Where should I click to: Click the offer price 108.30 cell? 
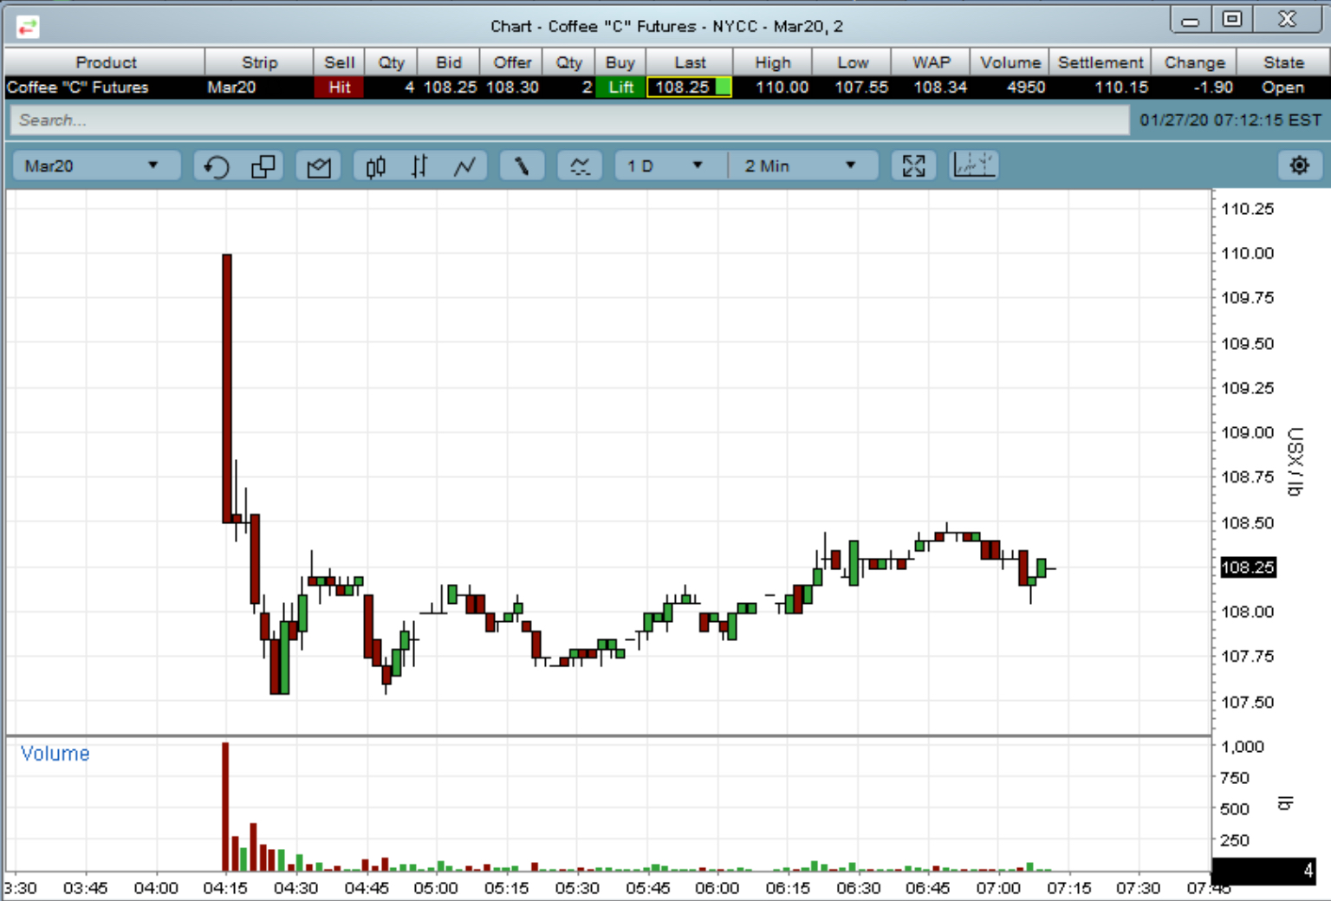tap(512, 88)
